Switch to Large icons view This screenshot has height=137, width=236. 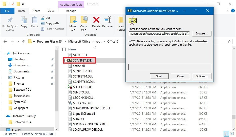pos(232,134)
